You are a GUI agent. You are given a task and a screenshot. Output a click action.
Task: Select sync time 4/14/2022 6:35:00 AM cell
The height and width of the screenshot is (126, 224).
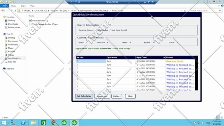click(x=151, y=87)
